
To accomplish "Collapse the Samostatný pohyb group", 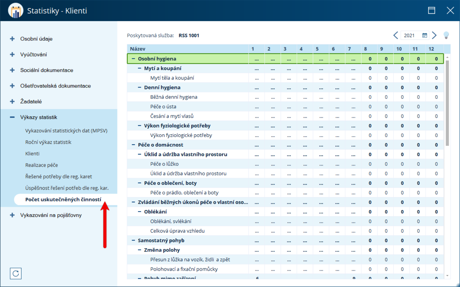I will click(133, 240).
